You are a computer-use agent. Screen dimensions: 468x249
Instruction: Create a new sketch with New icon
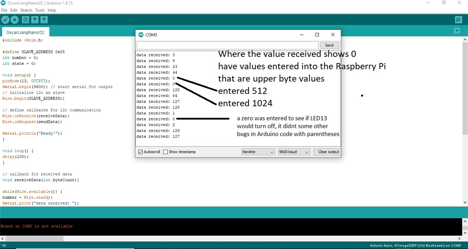pos(26,20)
